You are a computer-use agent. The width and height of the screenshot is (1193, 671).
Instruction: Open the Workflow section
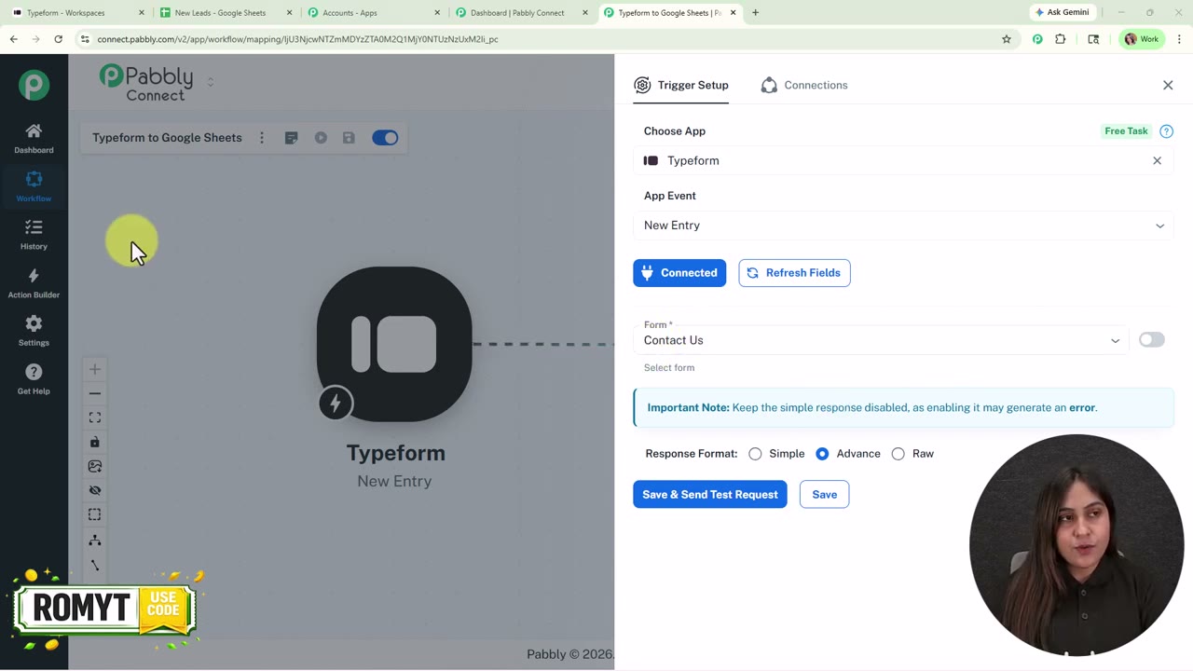coord(34,186)
